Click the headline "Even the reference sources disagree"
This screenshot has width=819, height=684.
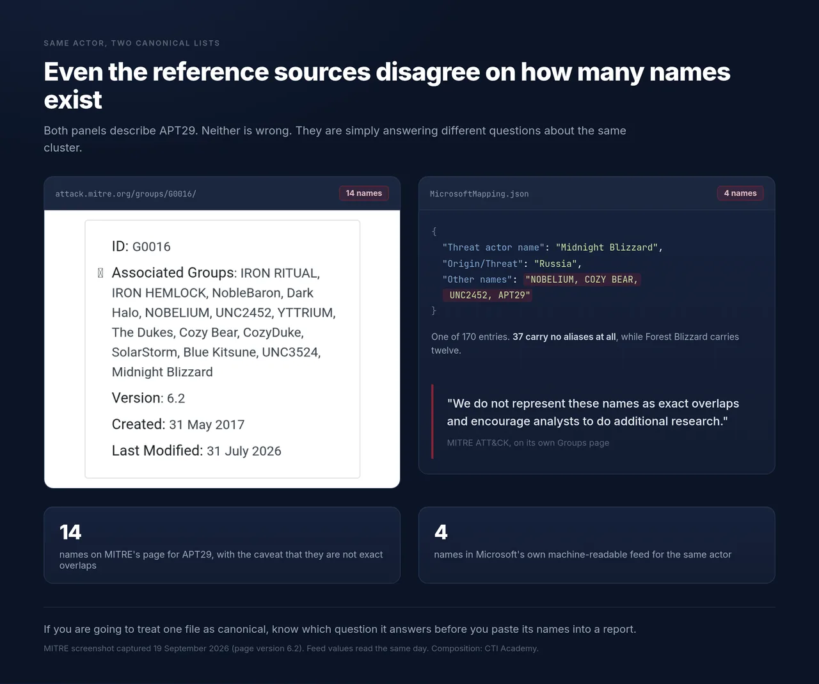pyautogui.click(x=387, y=86)
